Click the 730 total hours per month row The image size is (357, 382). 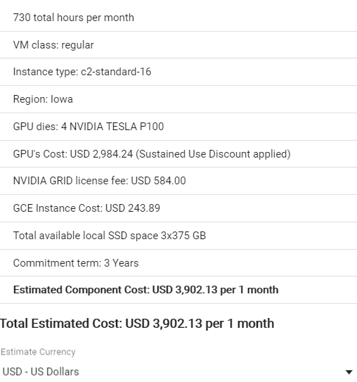click(178, 18)
